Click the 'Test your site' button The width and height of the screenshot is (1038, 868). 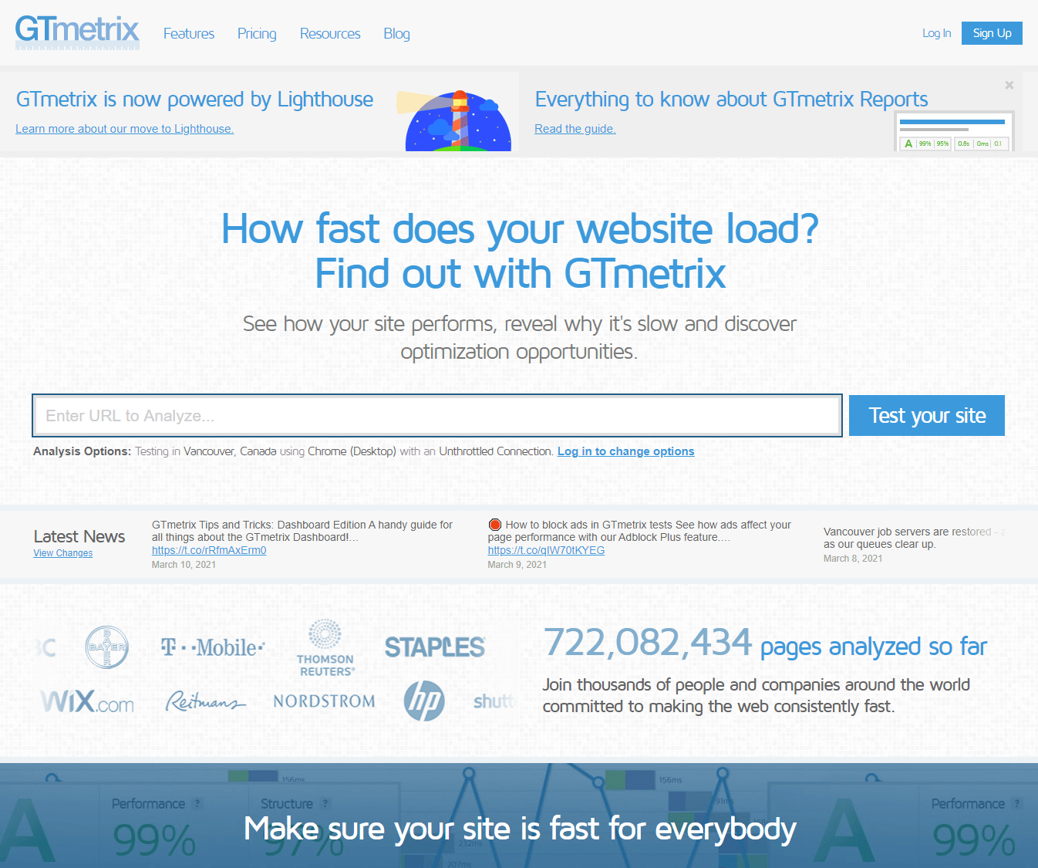coord(927,416)
